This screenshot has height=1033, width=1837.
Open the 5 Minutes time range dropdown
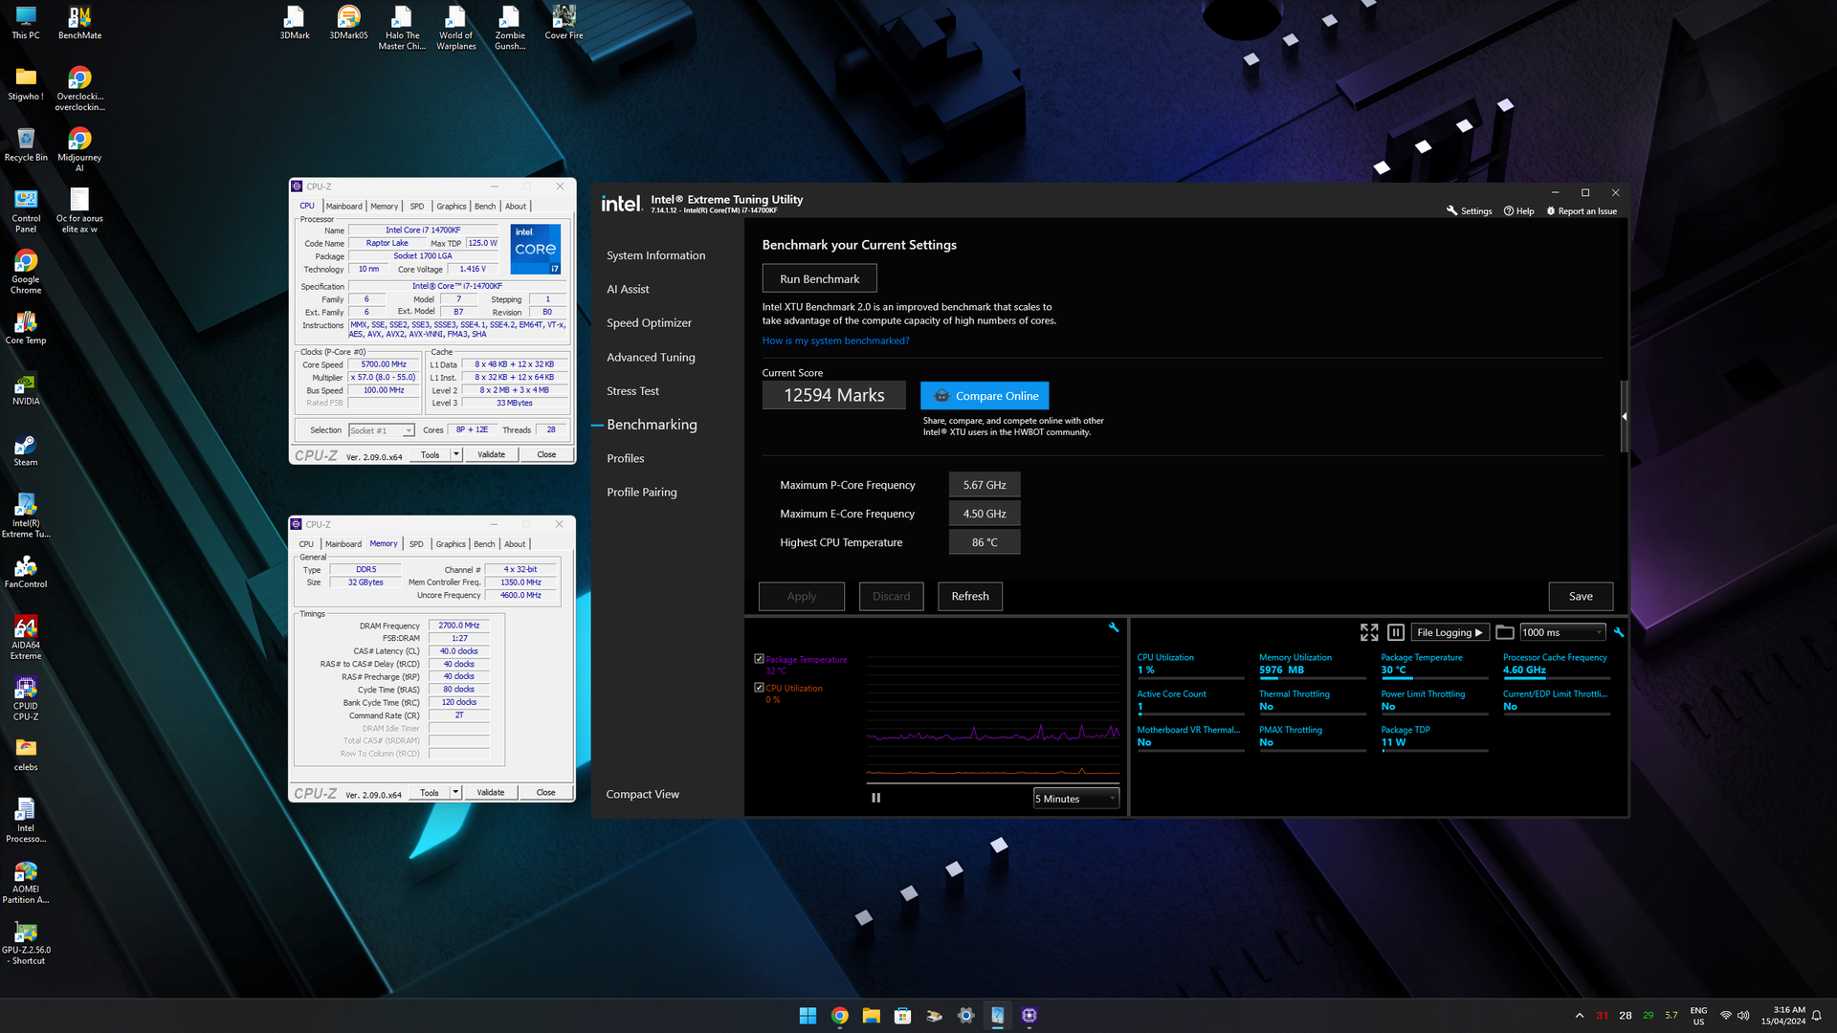1075,799
